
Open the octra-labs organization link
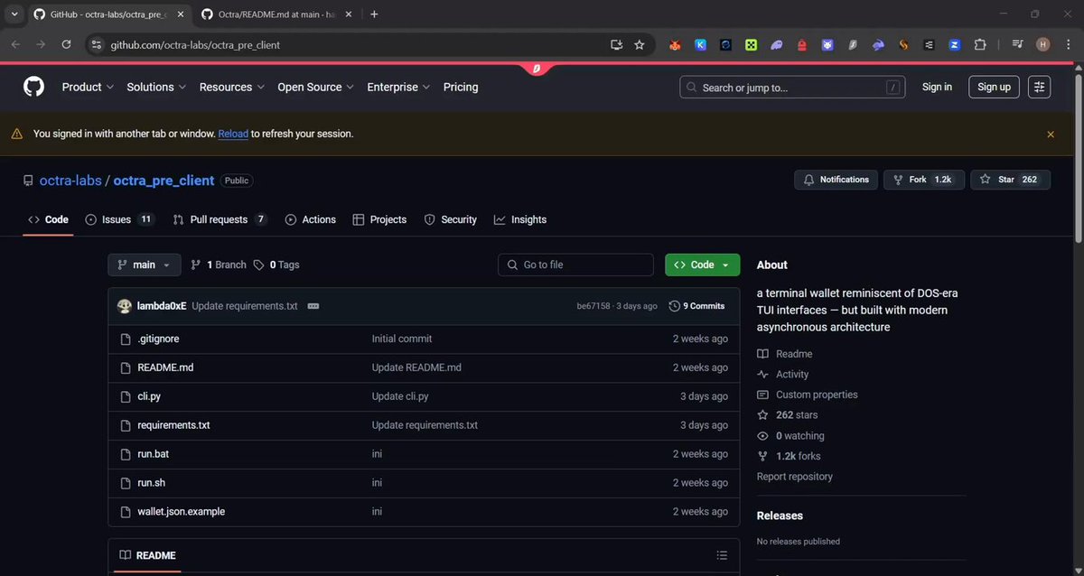(70, 181)
